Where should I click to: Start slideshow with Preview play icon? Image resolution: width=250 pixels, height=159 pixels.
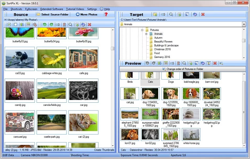tap(209, 63)
